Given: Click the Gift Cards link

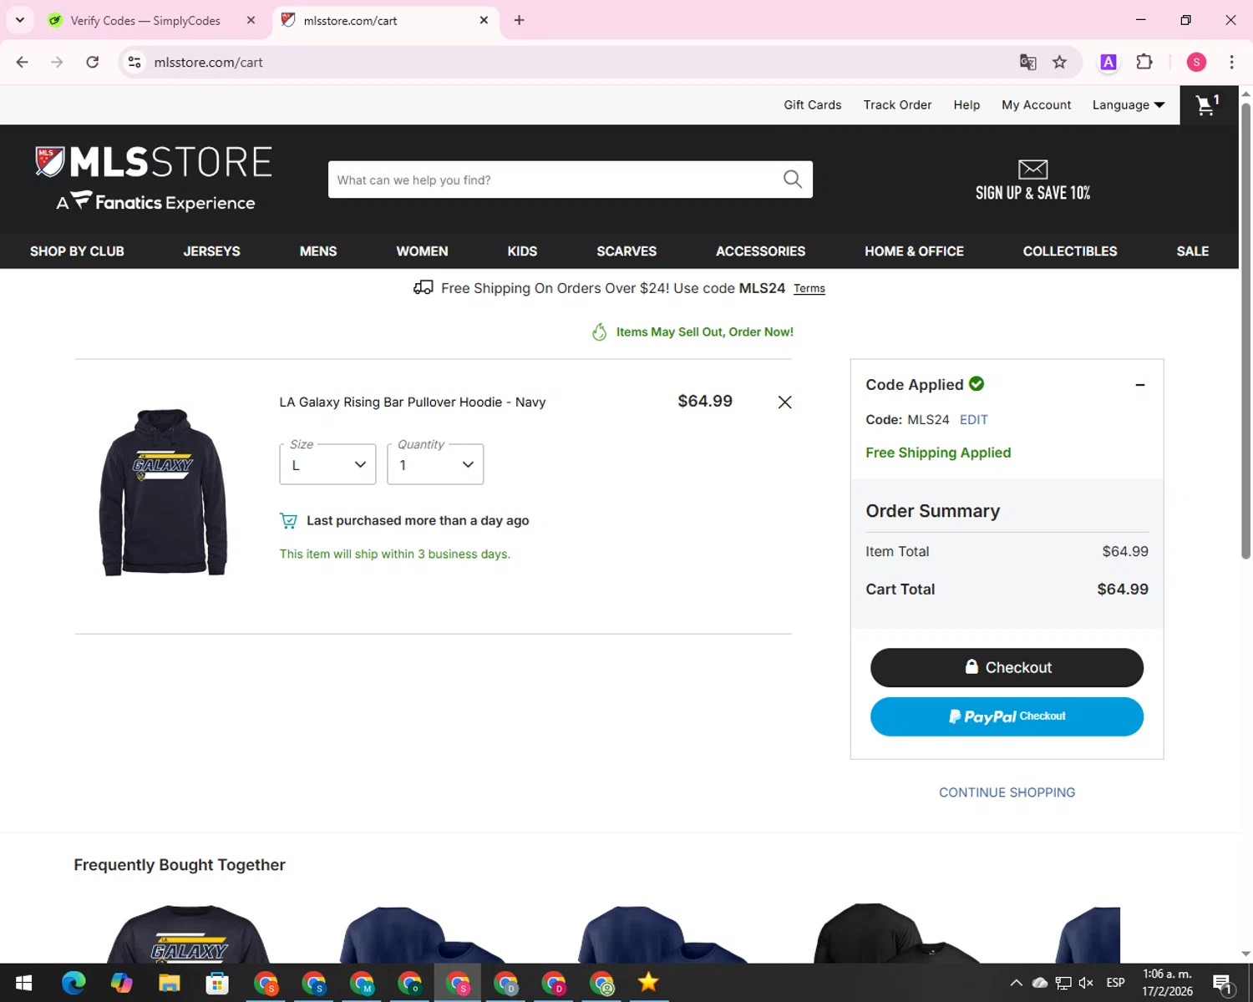Looking at the screenshot, I should 812,105.
